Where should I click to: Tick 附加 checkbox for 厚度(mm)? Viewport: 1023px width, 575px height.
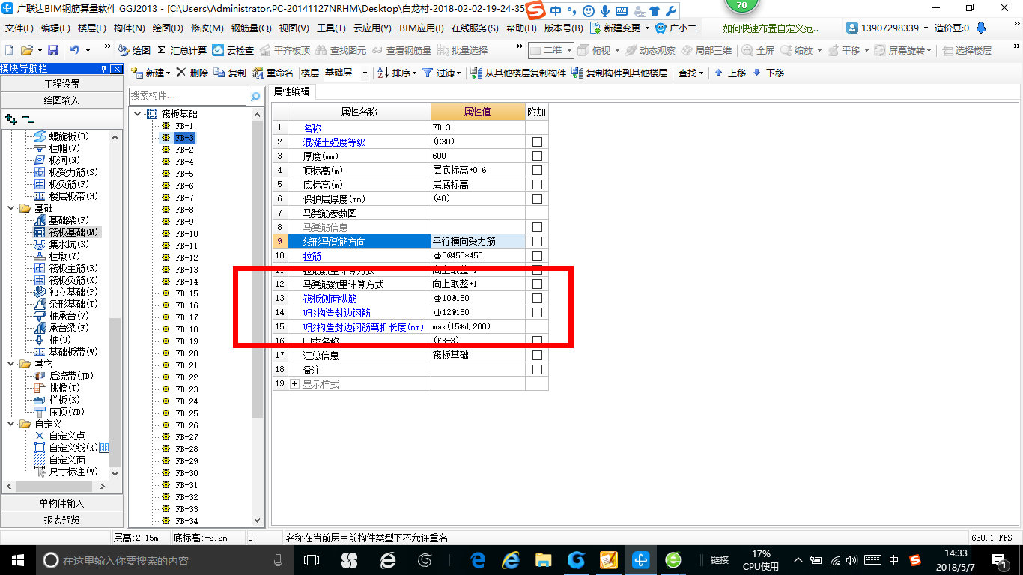537,156
